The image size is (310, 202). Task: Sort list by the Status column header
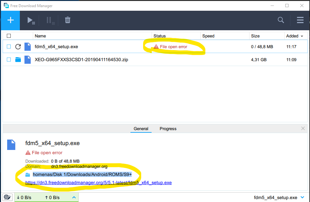pos(159,36)
